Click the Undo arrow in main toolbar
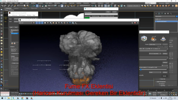This screenshot has height=100, width=178. (2, 6)
